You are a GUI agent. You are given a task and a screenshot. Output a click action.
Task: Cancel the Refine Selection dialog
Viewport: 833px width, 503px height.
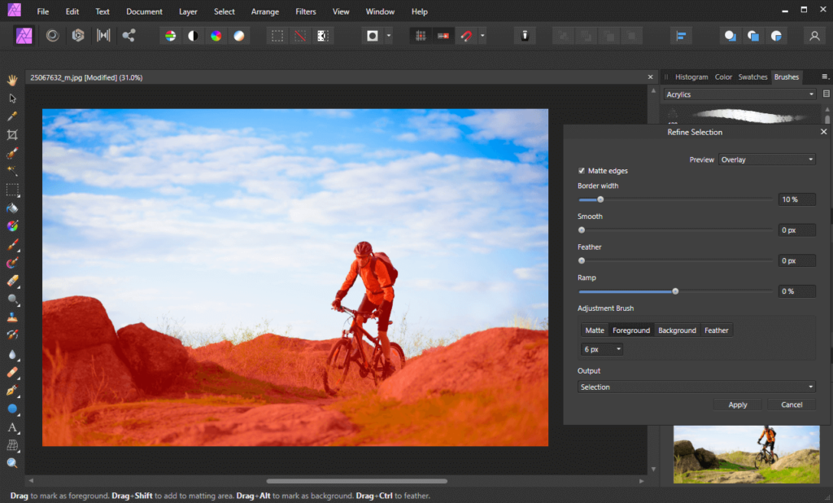pyautogui.click(x=791, y=405)
